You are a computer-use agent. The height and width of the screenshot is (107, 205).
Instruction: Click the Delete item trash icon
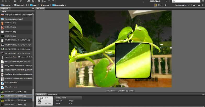203,5
